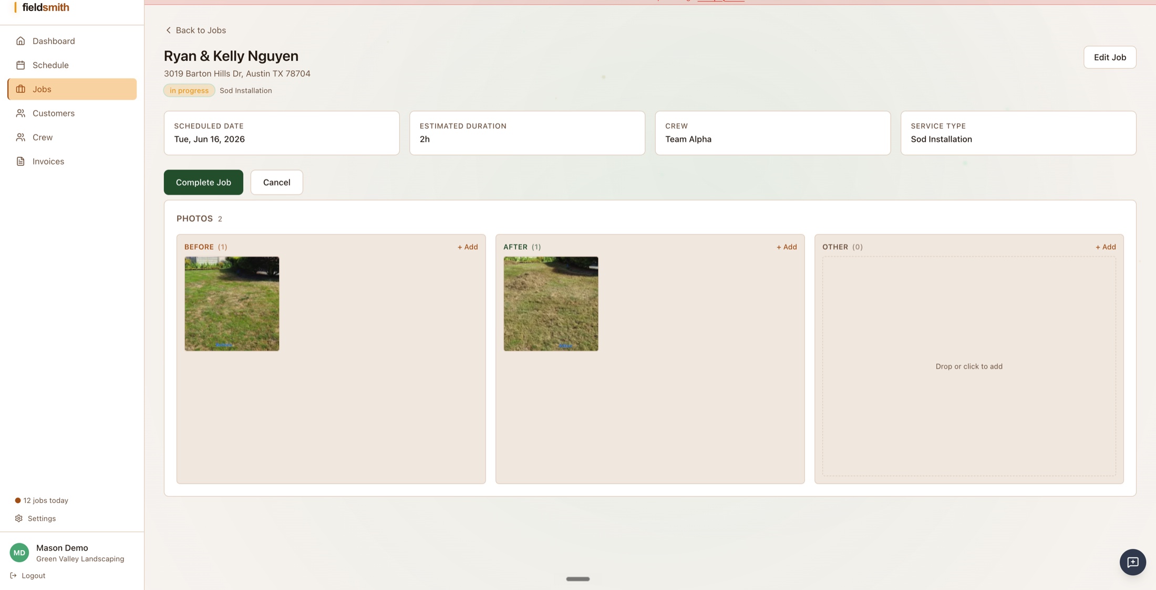Click the Mason Demo user name

pos(62,548)
